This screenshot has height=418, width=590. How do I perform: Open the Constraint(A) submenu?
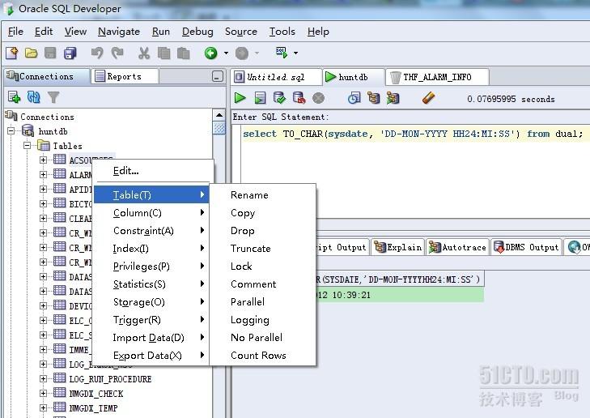pos(151,230)
